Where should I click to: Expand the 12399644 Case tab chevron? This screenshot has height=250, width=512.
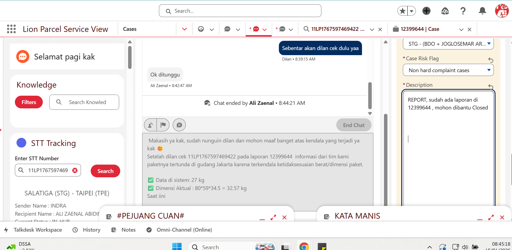click(x=461, y=29)
